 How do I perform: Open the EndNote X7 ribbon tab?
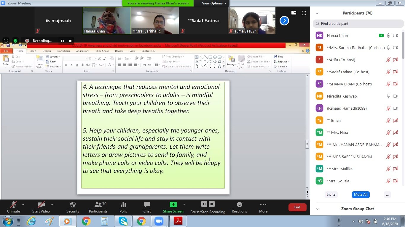coord(148,51)
